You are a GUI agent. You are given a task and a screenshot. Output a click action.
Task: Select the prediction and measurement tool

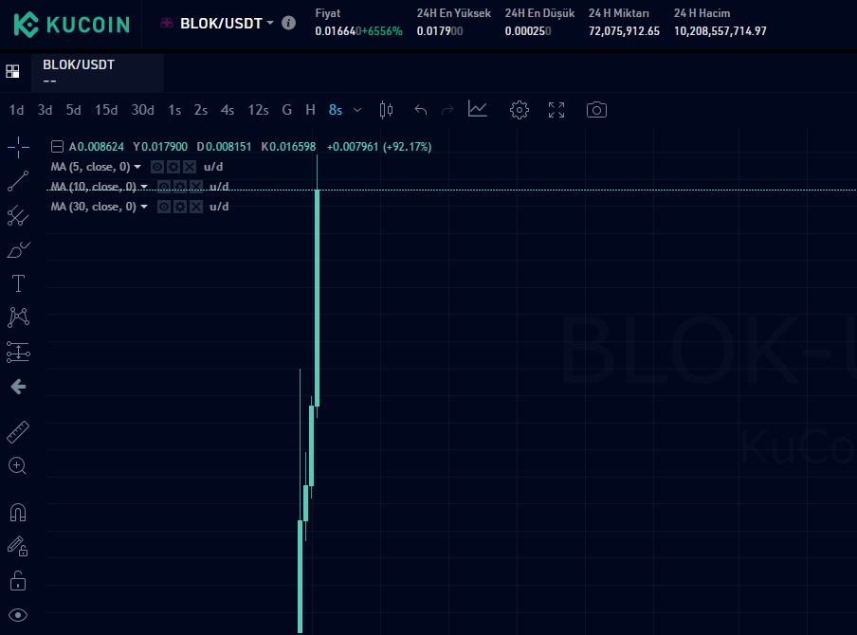pos(18,352)
